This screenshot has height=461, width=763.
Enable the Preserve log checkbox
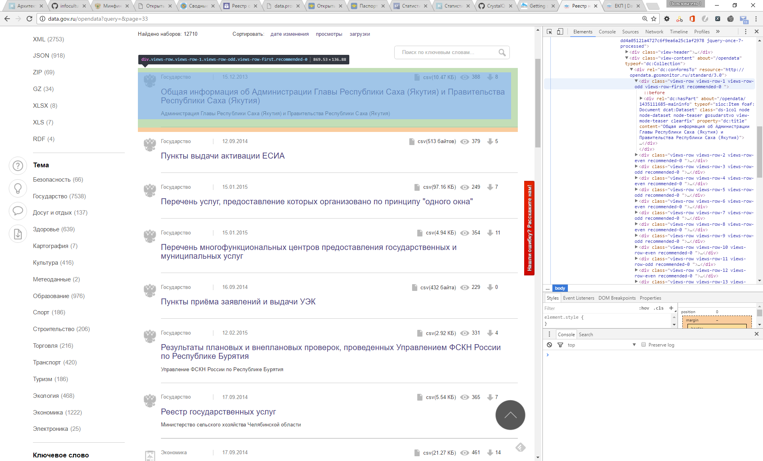[643, 345]
